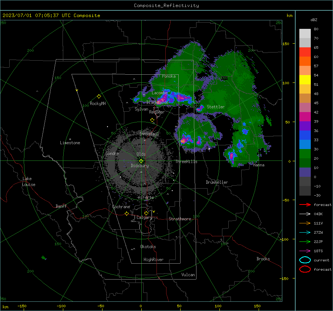Click the RedDeer city label

pyautogui.click(x=157, y=112)
